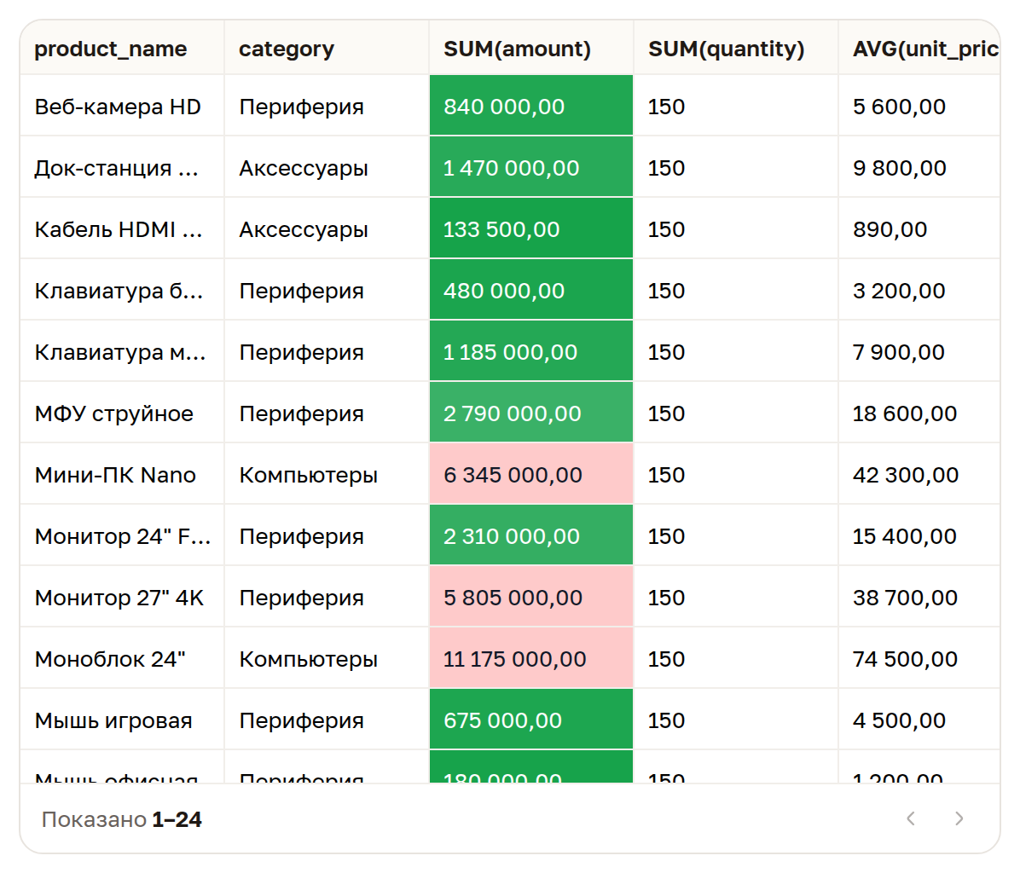
Task: Select the 'Моноблок 24"' product cell
Action: tap(122, 658)
